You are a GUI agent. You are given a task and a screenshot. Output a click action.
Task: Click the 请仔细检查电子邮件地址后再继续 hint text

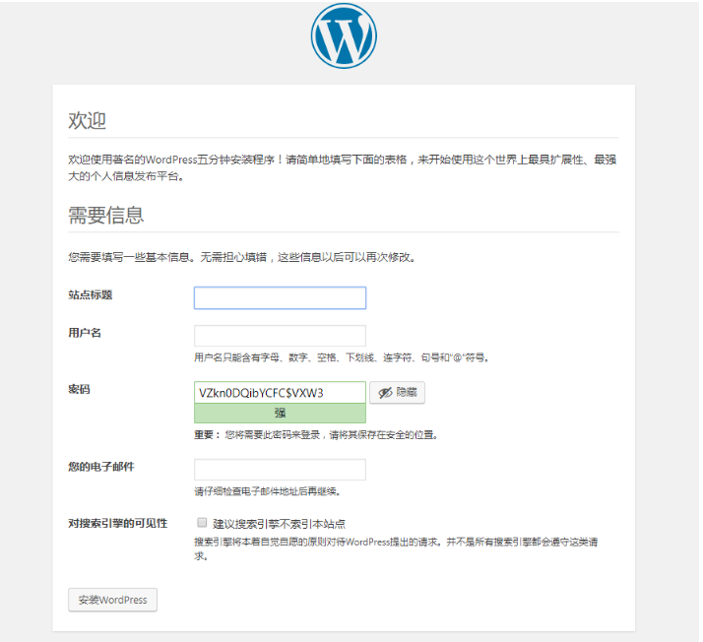pos(268,491)
